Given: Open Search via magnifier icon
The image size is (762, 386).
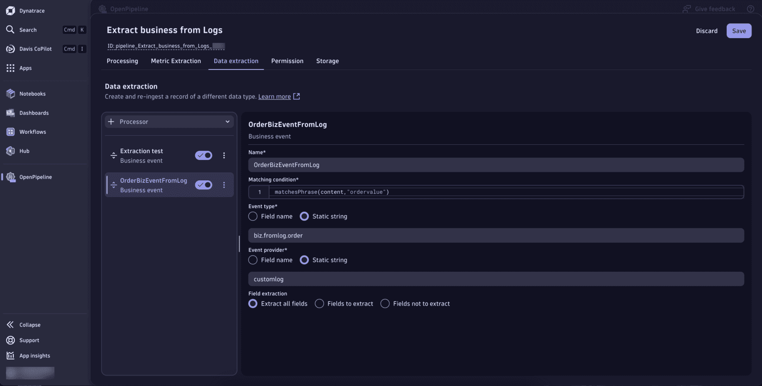Looking at the screenshot, I should [10, 30].
